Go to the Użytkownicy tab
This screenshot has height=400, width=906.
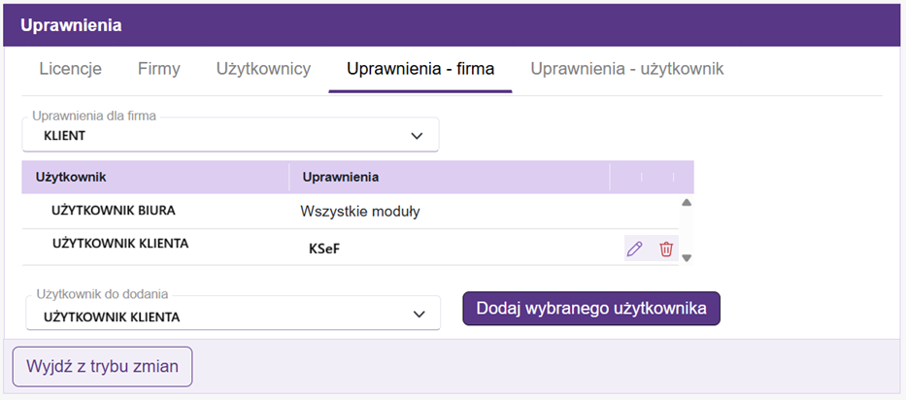coord(263,69)
